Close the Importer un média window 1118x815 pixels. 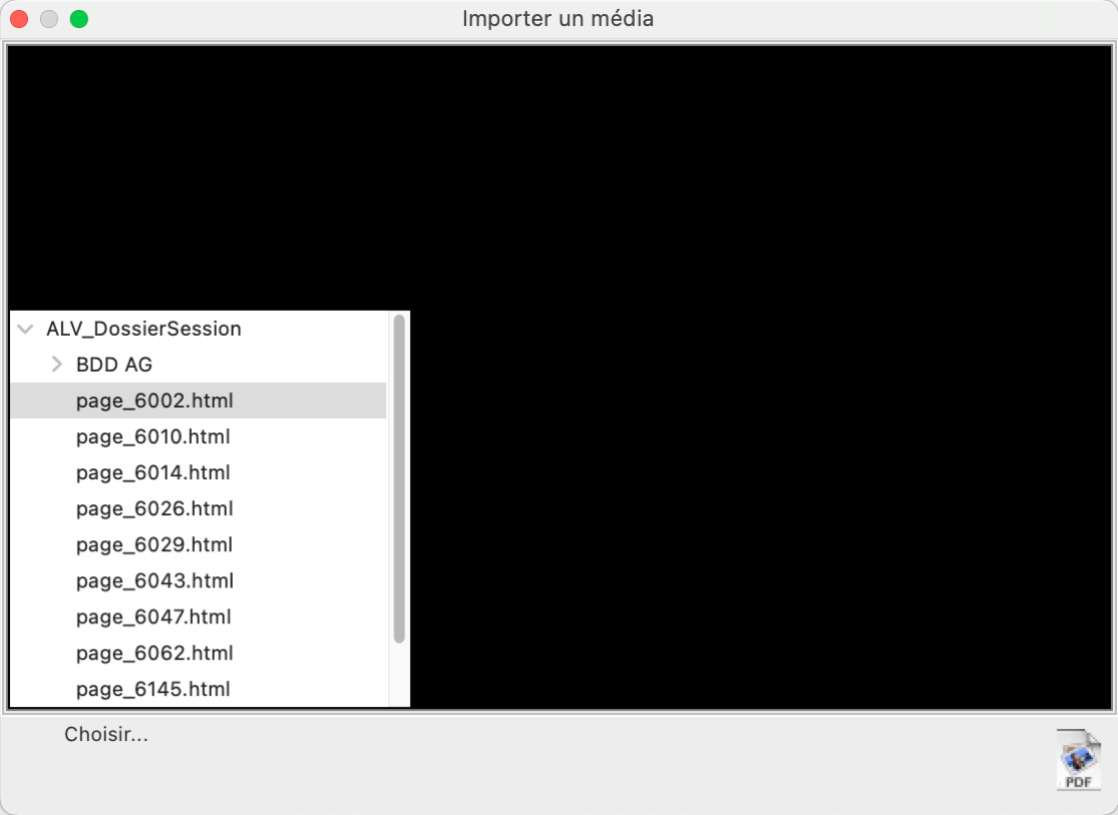[x=19, y=19]
